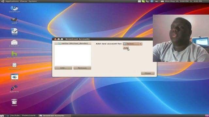Open the System menu
This screenshot has height=117, width=209.
[33, 1]
